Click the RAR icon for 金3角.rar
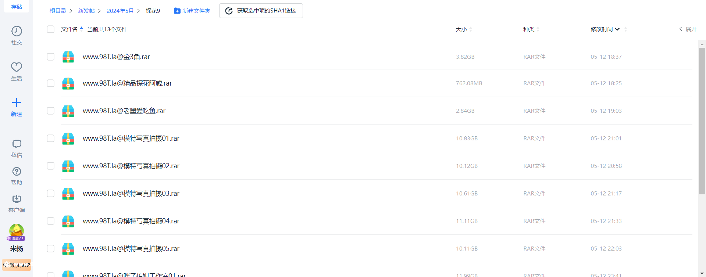 coord(68,57)
